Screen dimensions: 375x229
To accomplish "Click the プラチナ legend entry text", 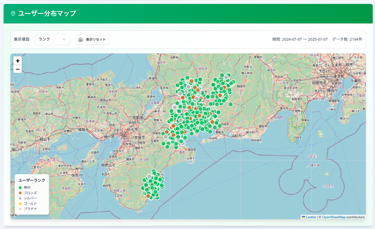I will [x=30, y=209].
